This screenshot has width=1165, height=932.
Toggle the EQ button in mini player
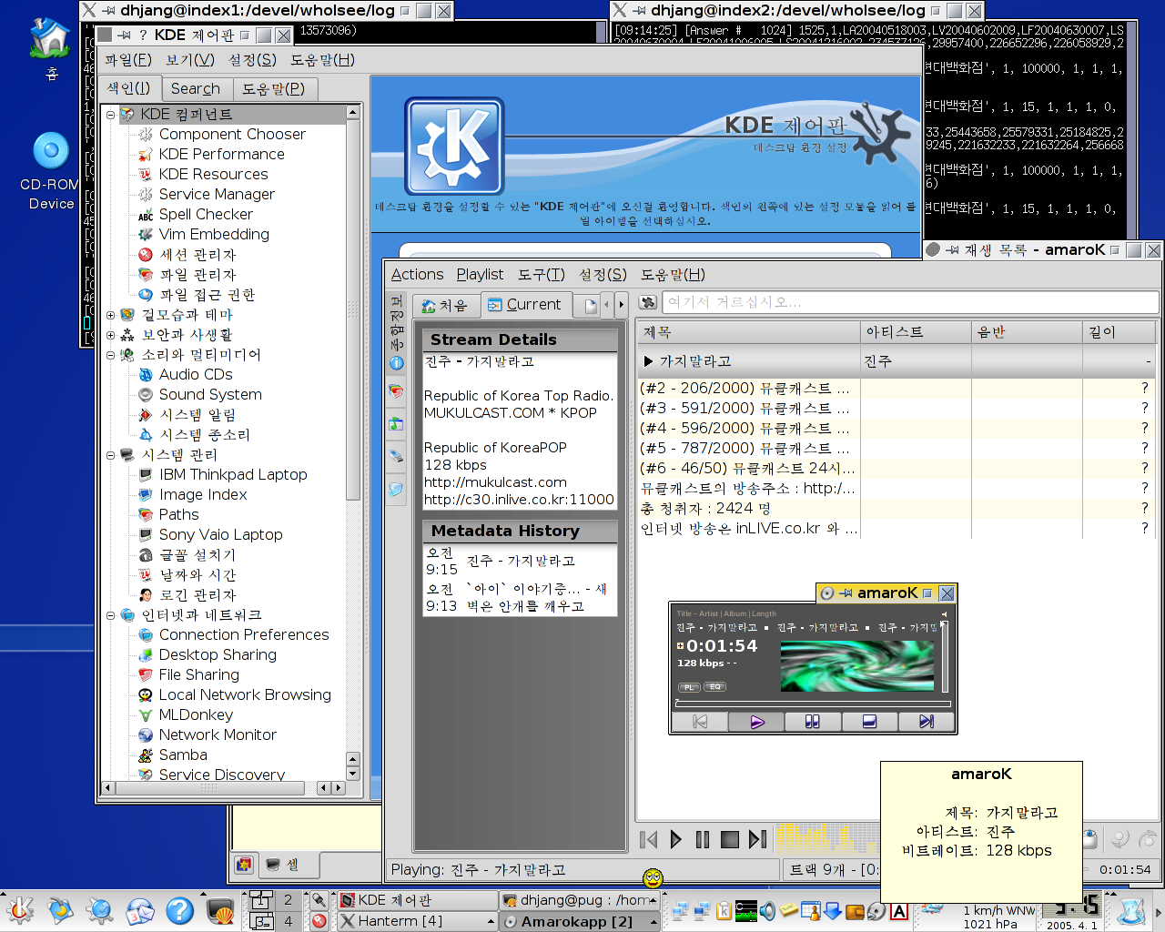[x=714, y=687]
